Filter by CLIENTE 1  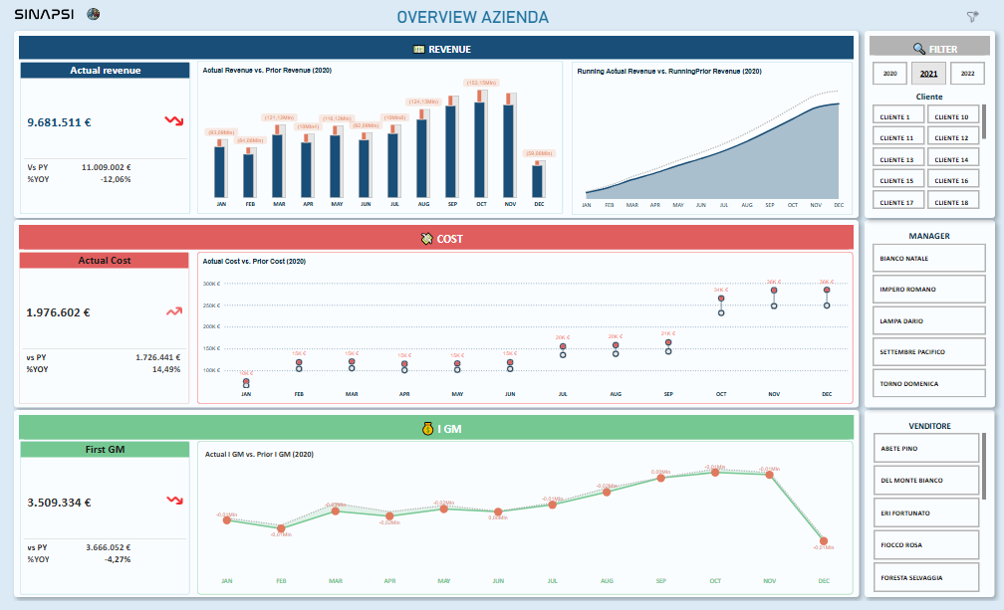click(897, 116)
